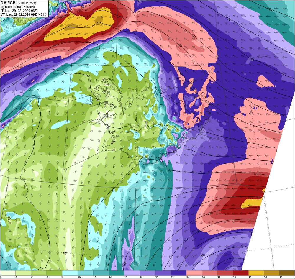Click the 0–2 m/s palest legend swatch
Screen dimensions: 295x279
(8, 273)
